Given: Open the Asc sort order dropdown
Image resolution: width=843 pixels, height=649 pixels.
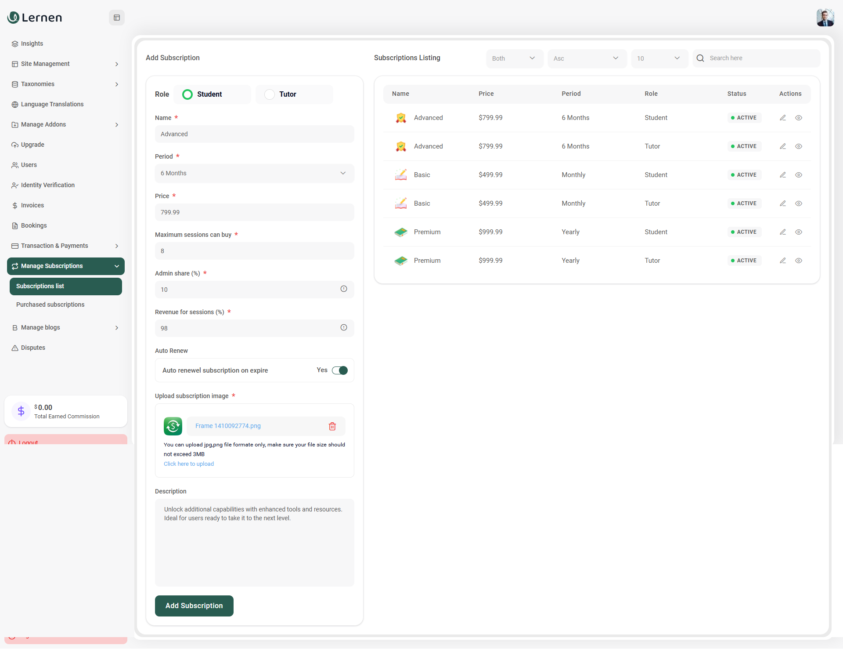Looking at the screenshot, I should point(587,58).
